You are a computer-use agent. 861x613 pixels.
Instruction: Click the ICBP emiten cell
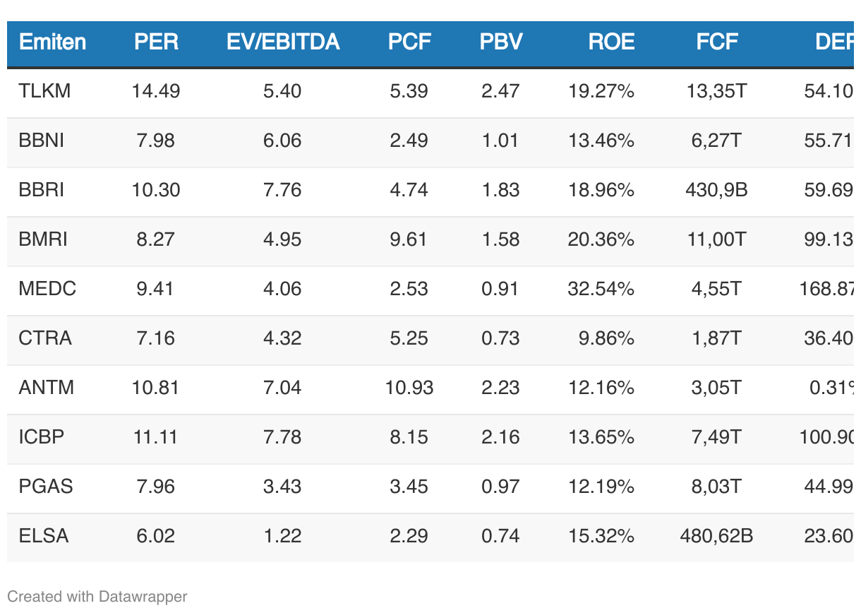pyautogui.click(x=42, y=437)
